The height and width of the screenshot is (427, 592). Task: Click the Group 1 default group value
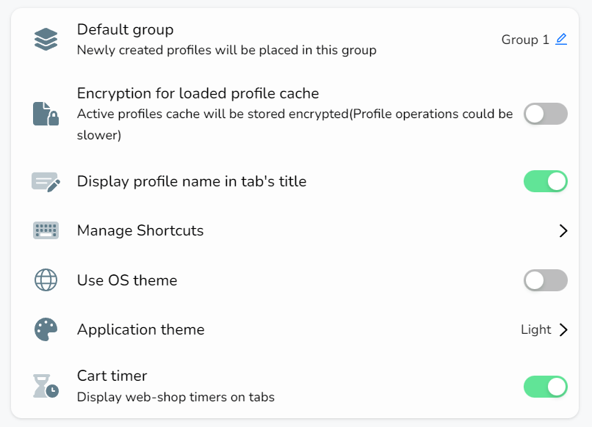click(x=525, y=40)
